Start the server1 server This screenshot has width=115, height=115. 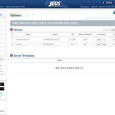click(x=99, y=44)
